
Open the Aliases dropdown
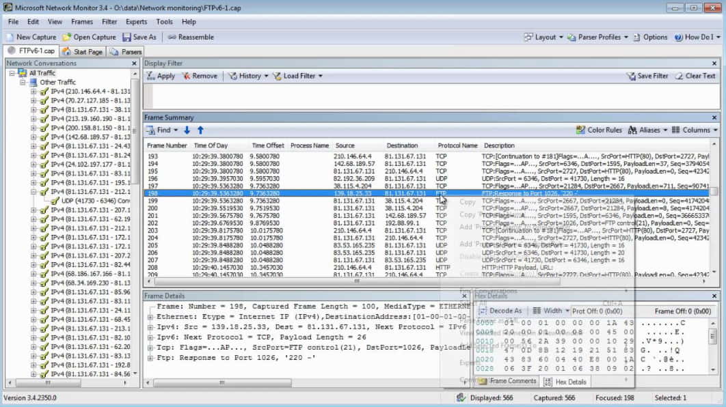[647, 130]
